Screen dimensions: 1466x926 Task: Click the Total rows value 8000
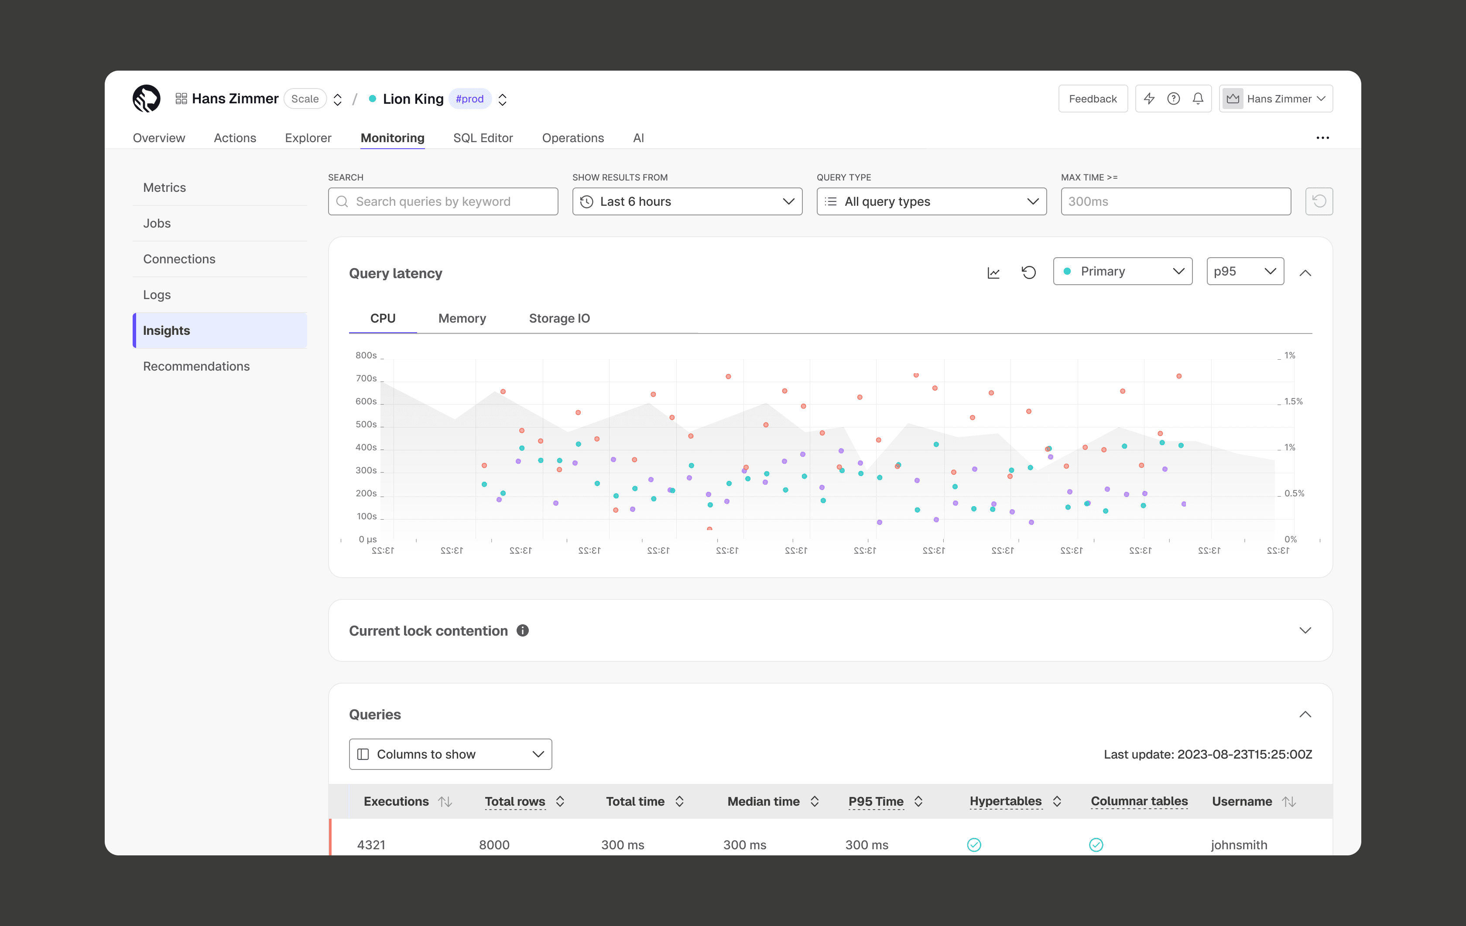(x=494, y=845)
